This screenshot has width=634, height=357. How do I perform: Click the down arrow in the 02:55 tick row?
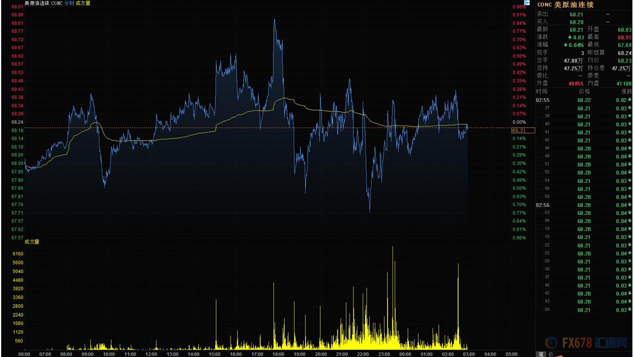tap(630, 100)
